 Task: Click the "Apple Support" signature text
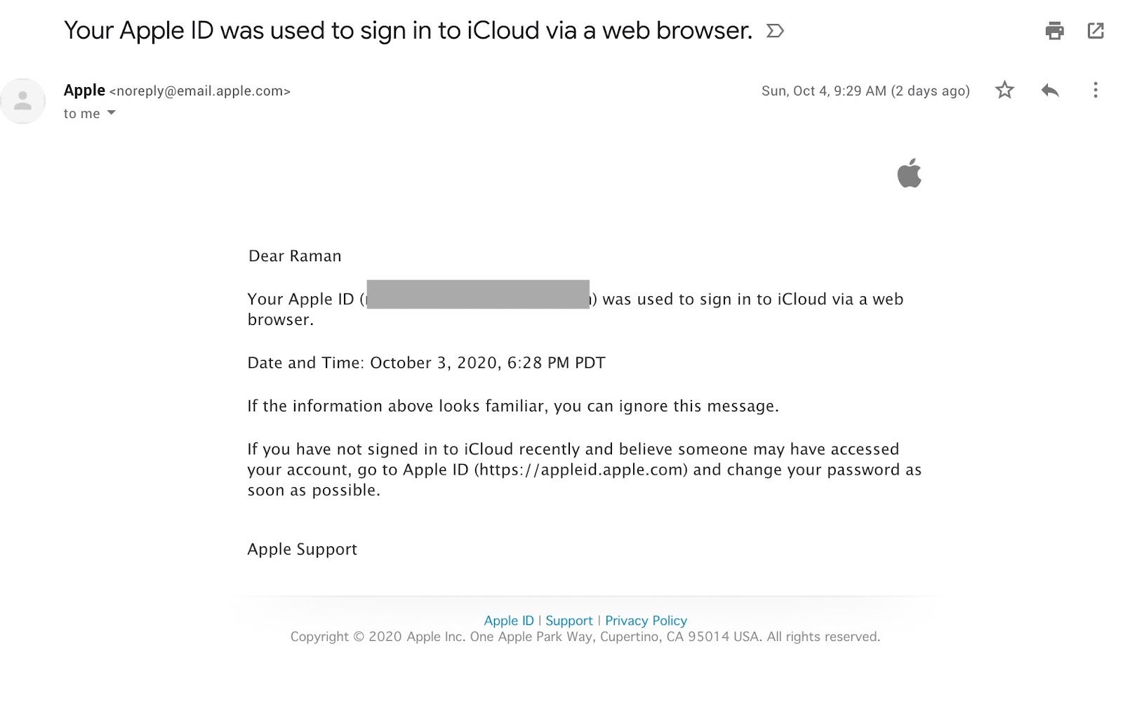(x=303, y=550)
